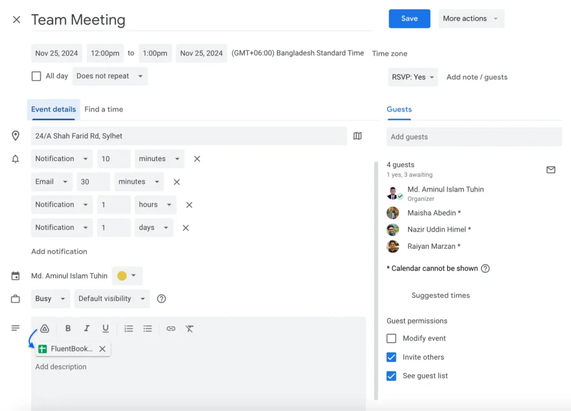Toggle bold formatting in description
The width and height of the screenshot is (571, 411).
click(x=68, y=329)
